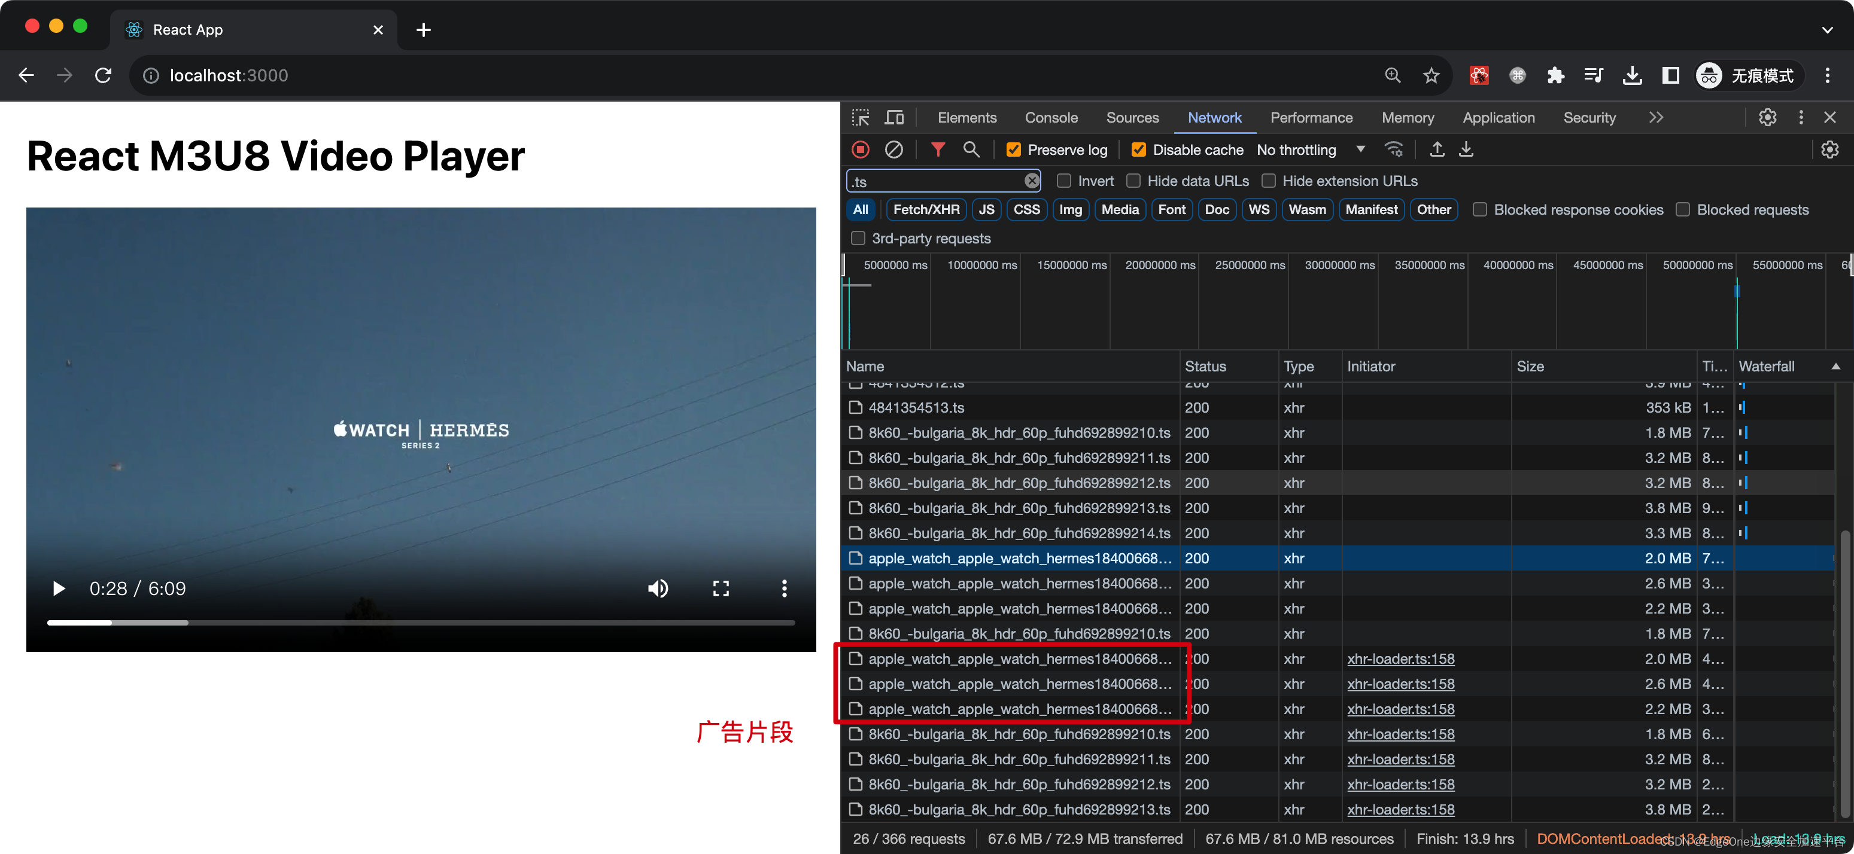Clear the .ts filter text

(x=1031, y=181)
